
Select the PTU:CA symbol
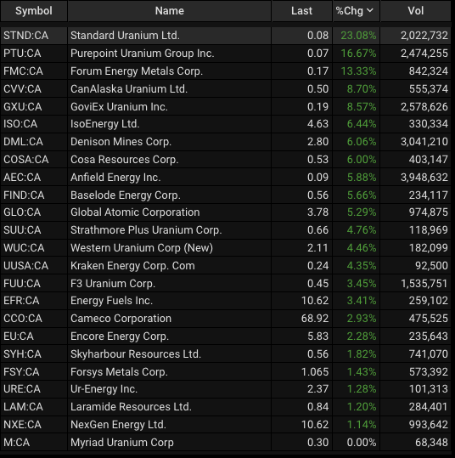22,54
